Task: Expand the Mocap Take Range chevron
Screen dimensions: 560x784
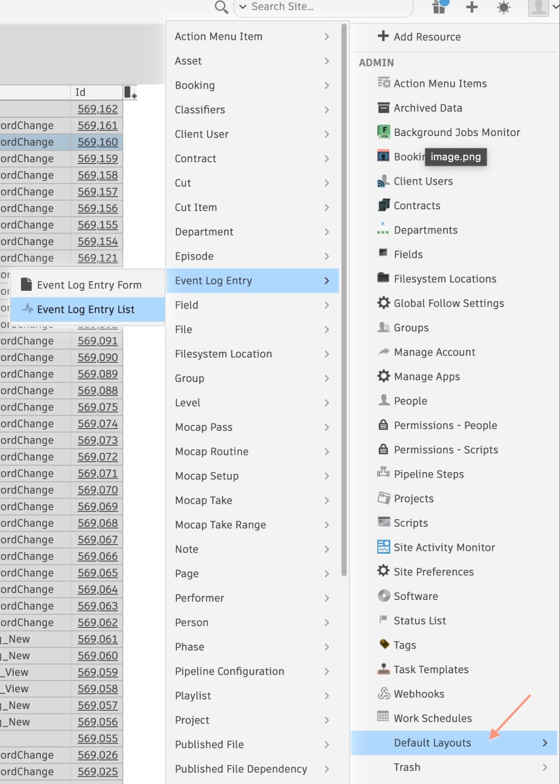Action: point(327,525)
